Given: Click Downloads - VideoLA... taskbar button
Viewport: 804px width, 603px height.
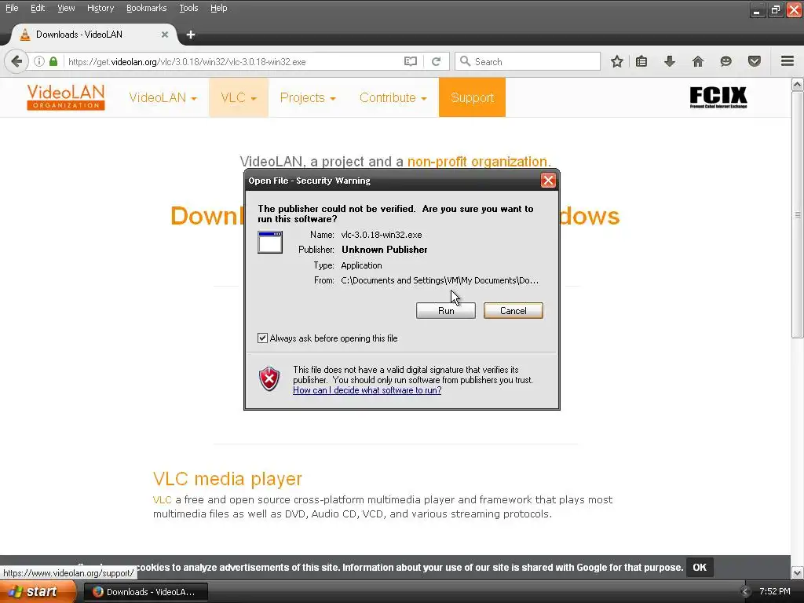Looking at the screenshot, I should click(x=146, y=592).
